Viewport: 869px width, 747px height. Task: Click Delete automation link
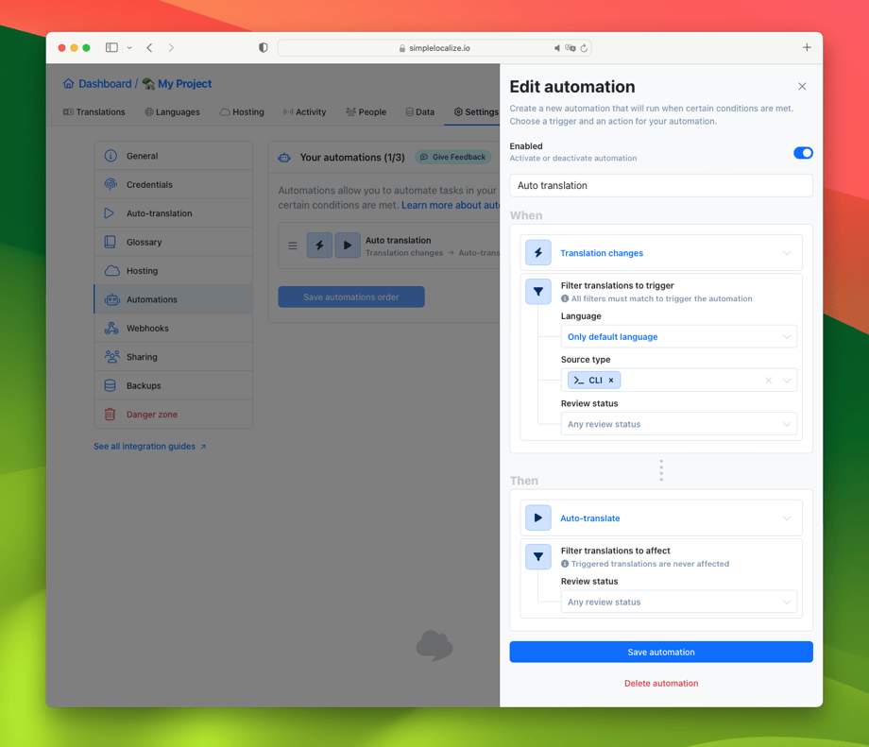(660, 684)
